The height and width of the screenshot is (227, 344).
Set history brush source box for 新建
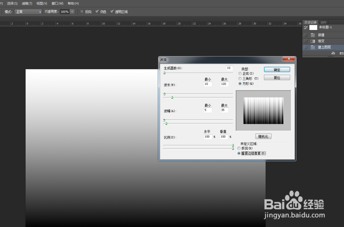click(x=305, y=35)
